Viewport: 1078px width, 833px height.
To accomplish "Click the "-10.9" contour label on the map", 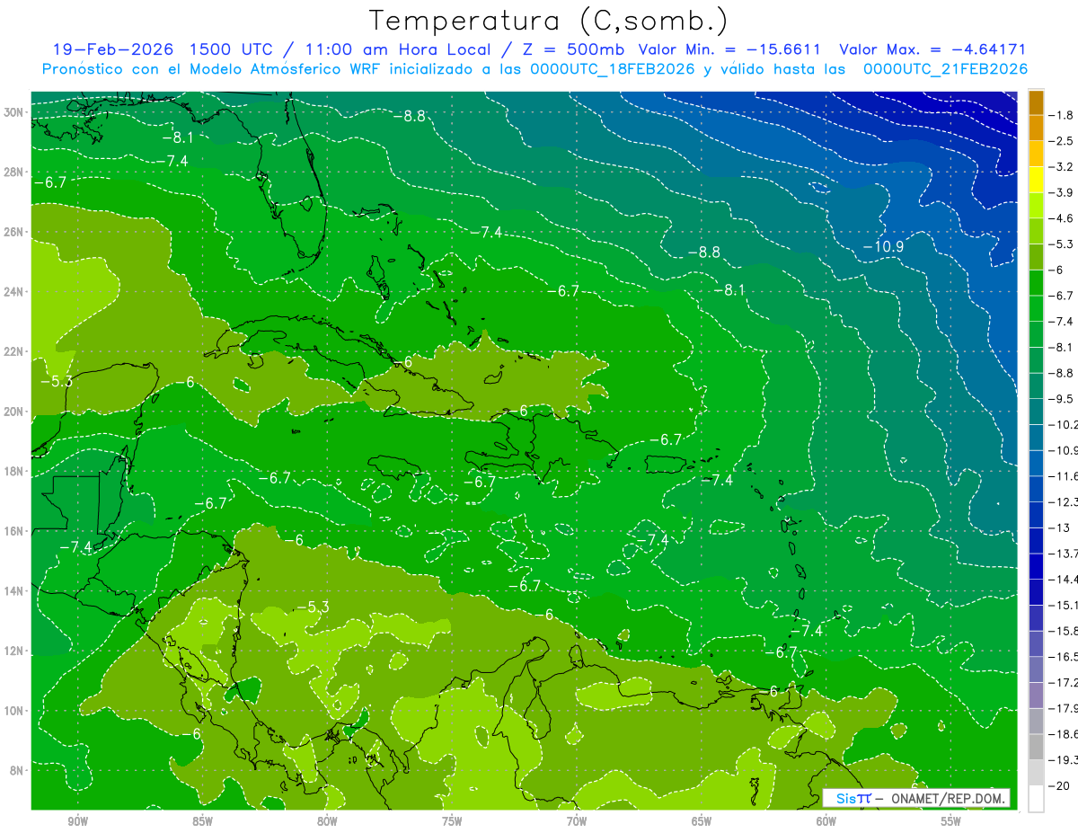I will [882, 247].
